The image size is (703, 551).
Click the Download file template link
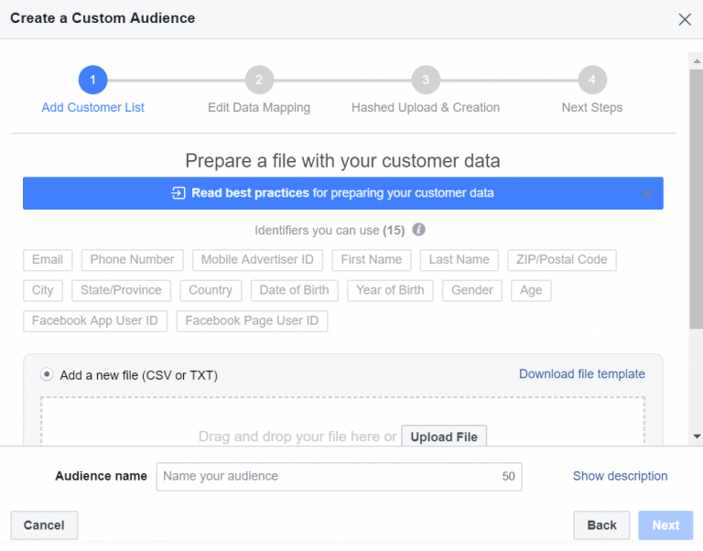coord(581,373)
